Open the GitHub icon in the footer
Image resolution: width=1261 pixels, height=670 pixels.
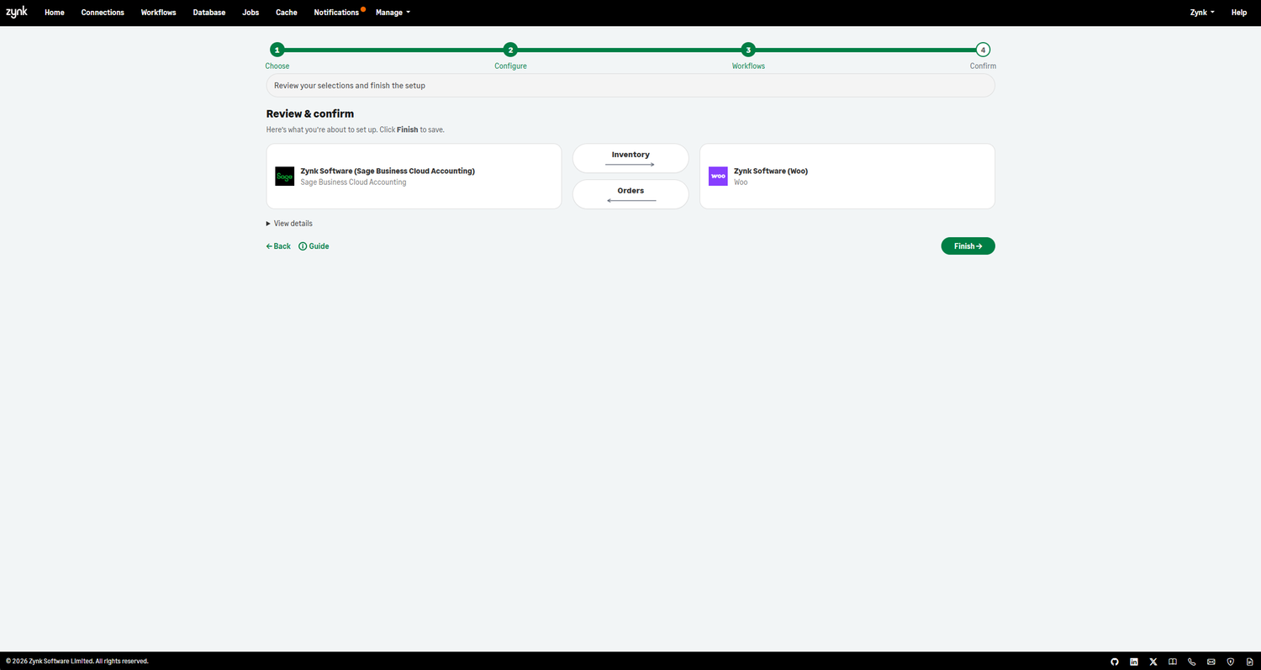[1114, 662]
